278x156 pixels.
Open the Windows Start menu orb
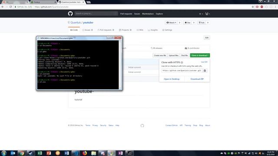(4, 153)
